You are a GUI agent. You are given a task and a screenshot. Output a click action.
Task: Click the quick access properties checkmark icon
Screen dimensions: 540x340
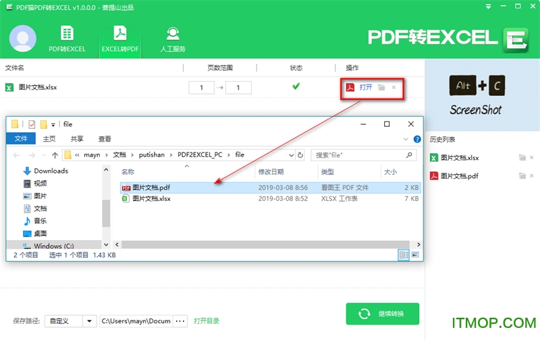32,124
